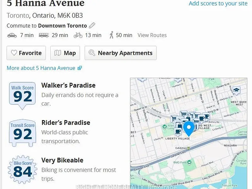Click the car commute time icon
Screen dimensions: 252x189
coord(12,35)
